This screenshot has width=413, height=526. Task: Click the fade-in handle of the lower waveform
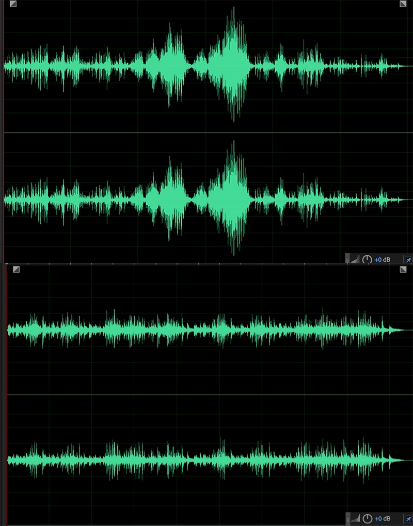click(16, 269)
